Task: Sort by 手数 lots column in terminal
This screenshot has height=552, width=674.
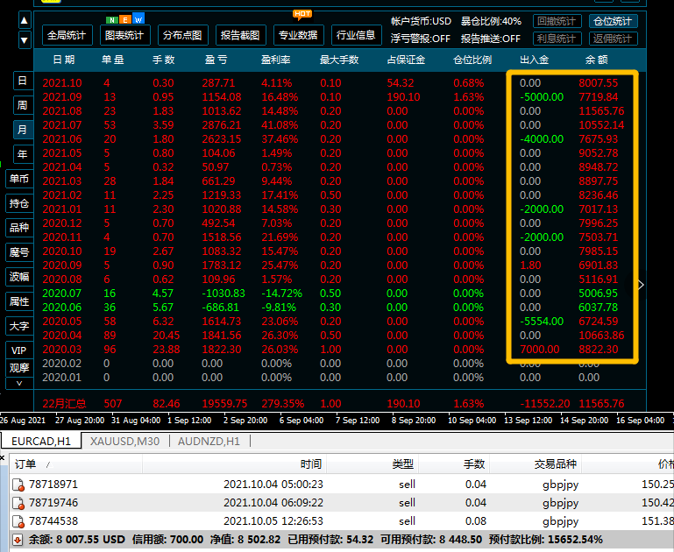Action: 454,464
